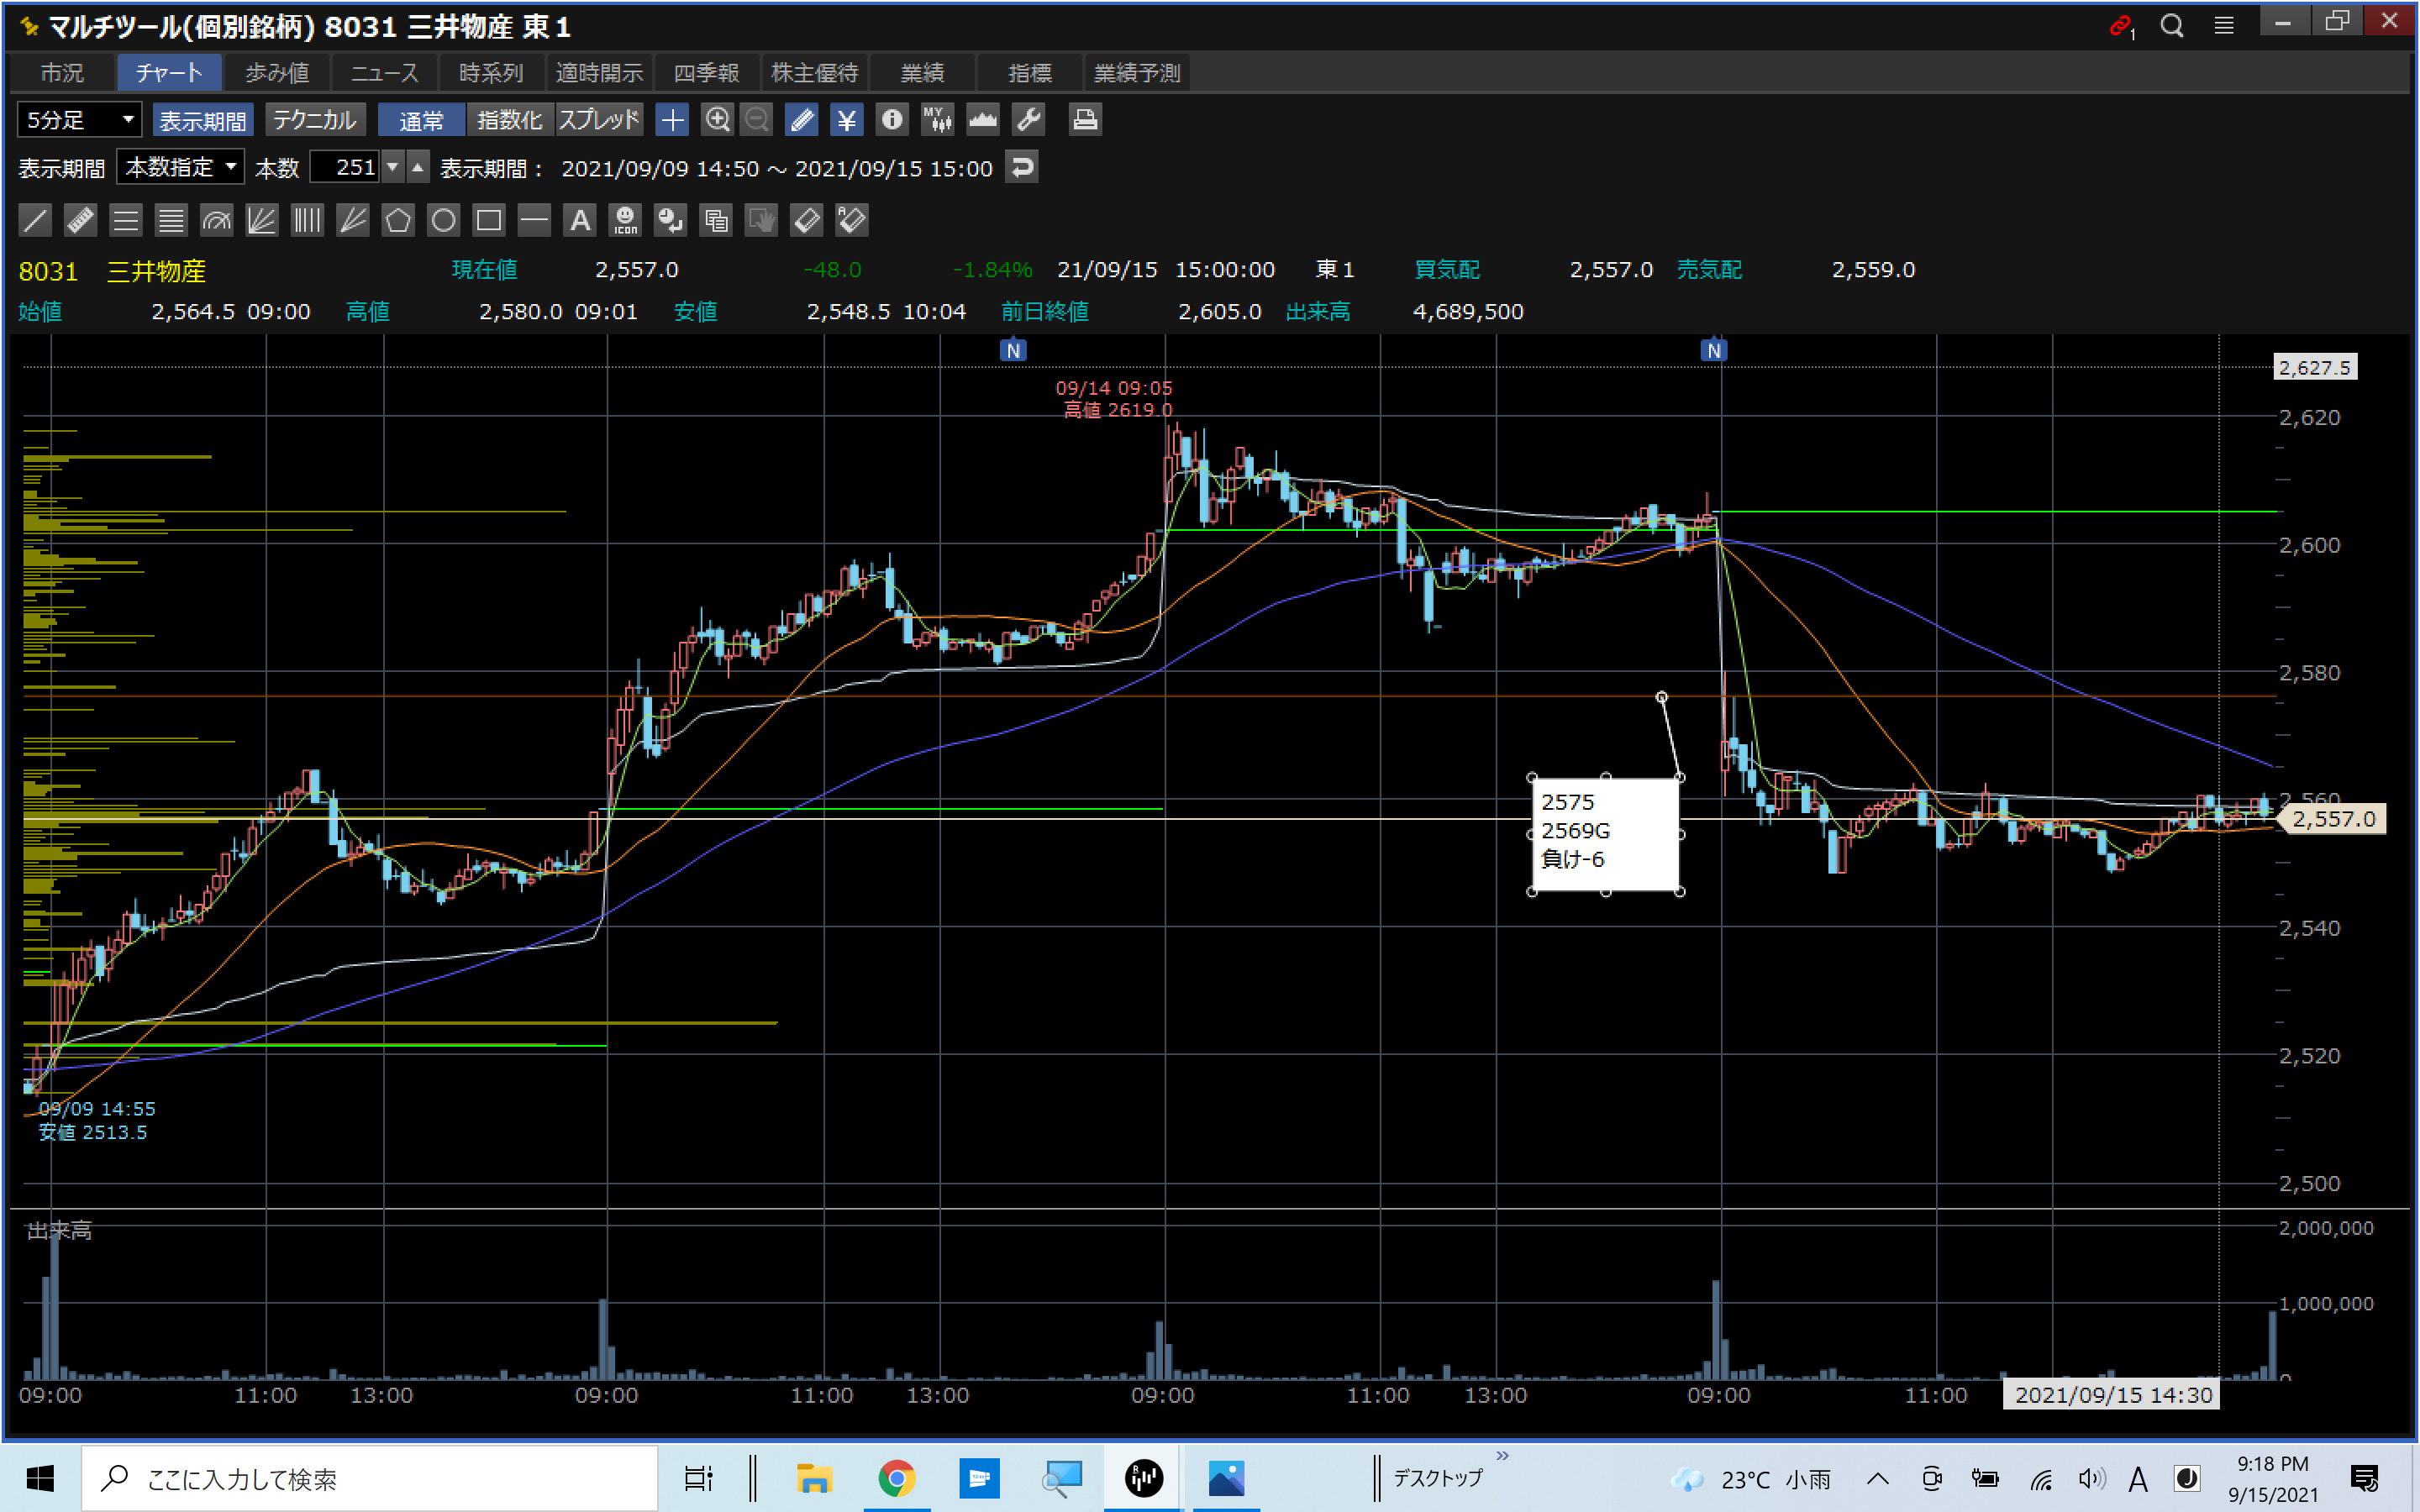Select the pentagon shape drawing tool
Screen dimensions: 2420x1512
397,220
